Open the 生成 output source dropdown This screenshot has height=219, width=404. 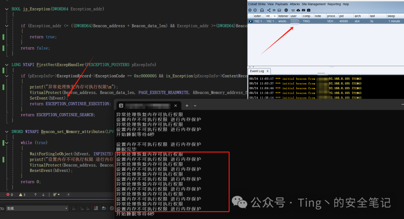coord(37,208)
